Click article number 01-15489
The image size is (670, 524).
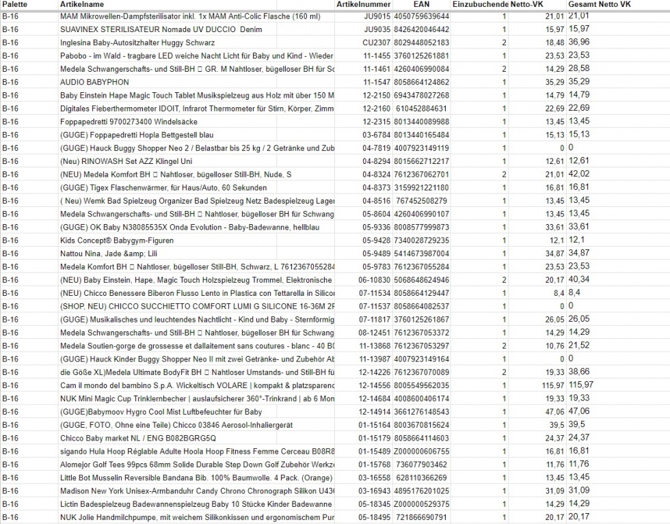[x=375, y=452]
